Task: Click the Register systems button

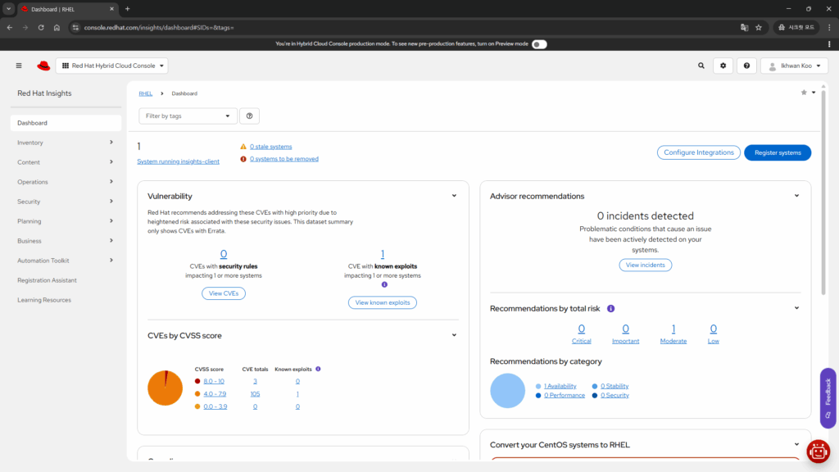Action: click(x=777, y=152)
